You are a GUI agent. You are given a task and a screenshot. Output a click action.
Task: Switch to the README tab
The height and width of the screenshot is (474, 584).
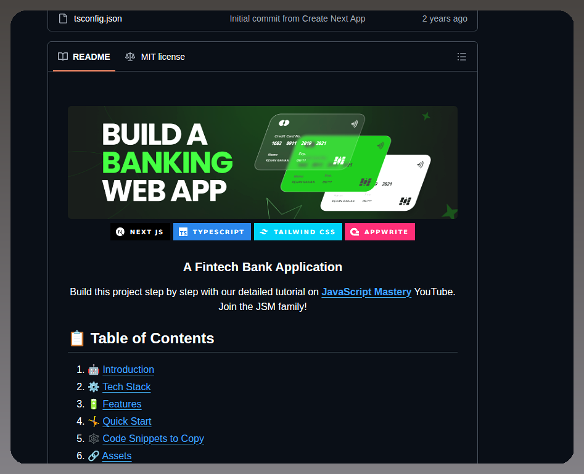84,57
